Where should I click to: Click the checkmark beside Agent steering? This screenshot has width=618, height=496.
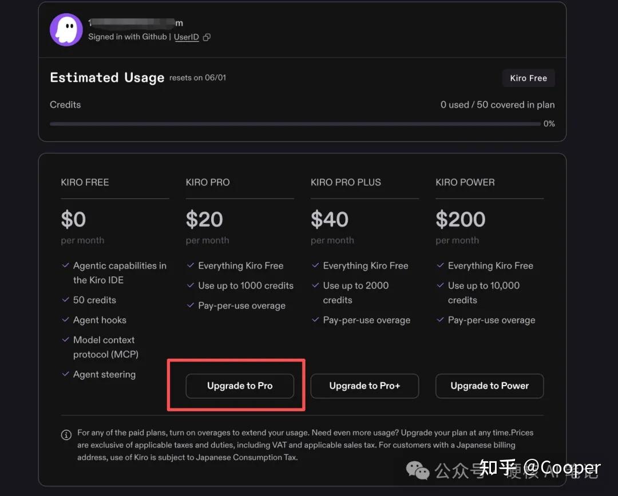tap(65, 374)
